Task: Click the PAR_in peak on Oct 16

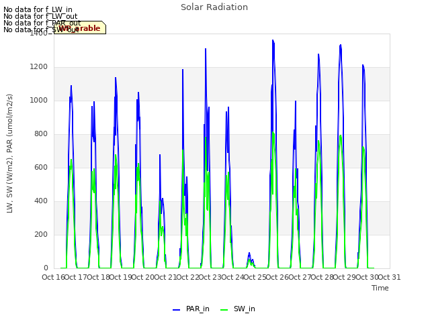Action: pos(71,86)
